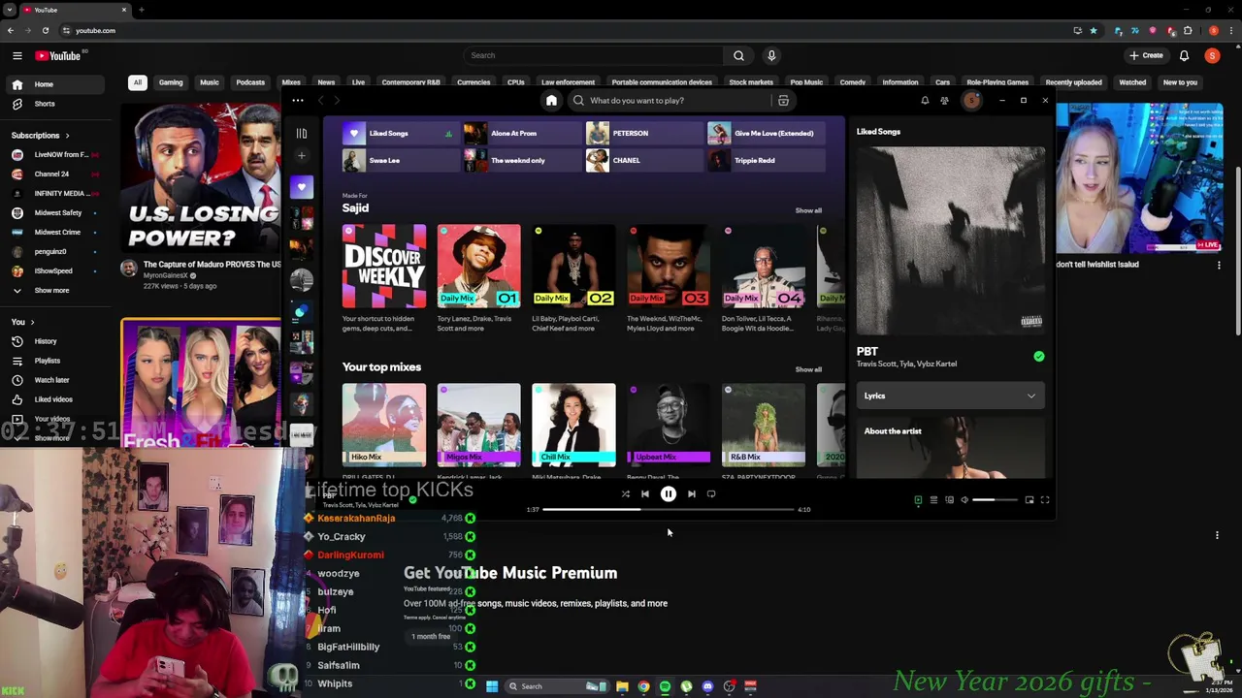Select the Recently uploaded chip
Screen dimensions: 1242x698
point(1073,82)
